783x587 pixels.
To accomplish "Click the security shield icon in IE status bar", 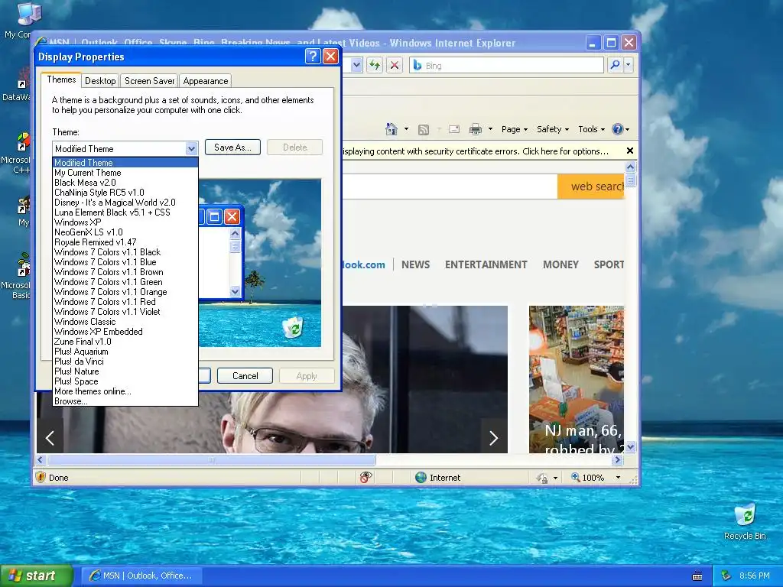I will 41,477.
